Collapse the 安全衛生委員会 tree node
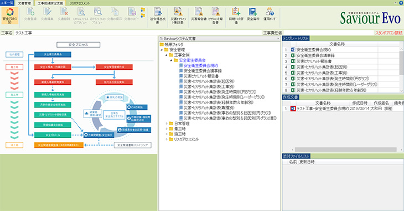 (171, 60)
